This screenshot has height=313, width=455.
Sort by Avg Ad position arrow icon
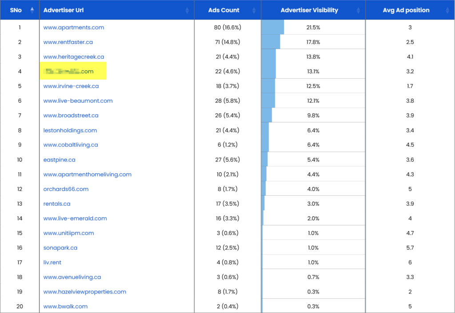(447, 11)
